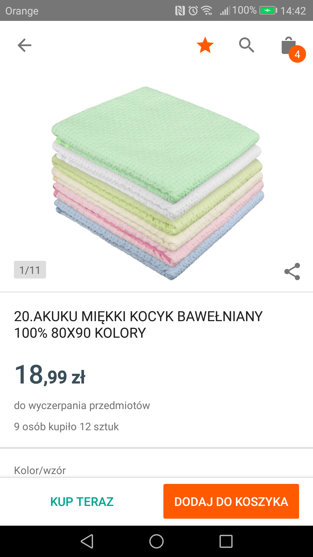Tap Android back navigation button
This screenshot has width=313, height=557.
pos(87,541)
